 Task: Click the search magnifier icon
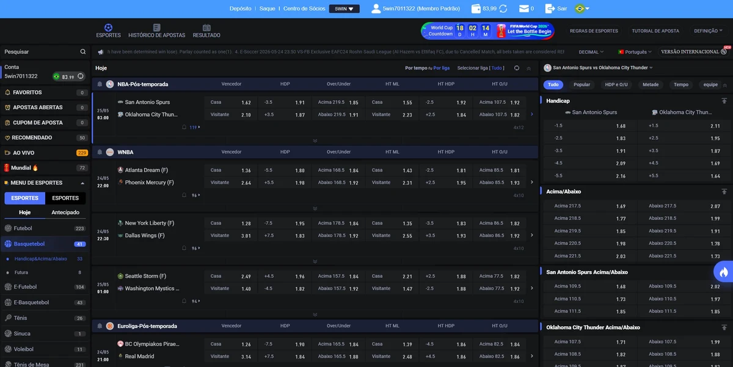click(83, 52)
